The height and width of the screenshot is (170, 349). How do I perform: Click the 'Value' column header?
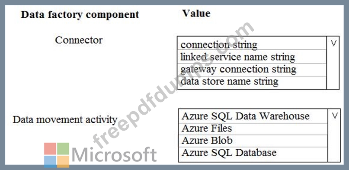coord(196,13)
